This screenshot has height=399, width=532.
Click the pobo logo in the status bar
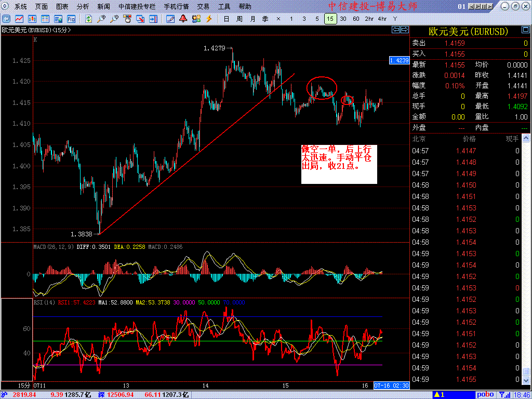(486, 395)
